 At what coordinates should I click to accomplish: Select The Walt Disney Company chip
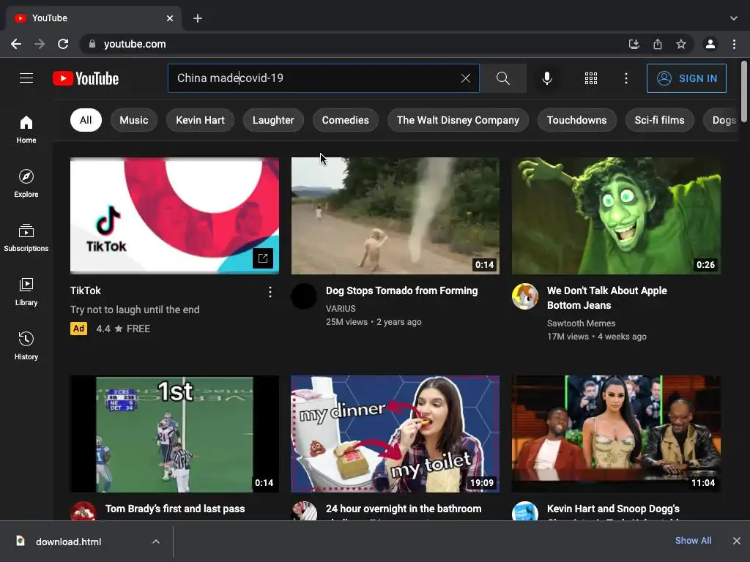(458, 120)
